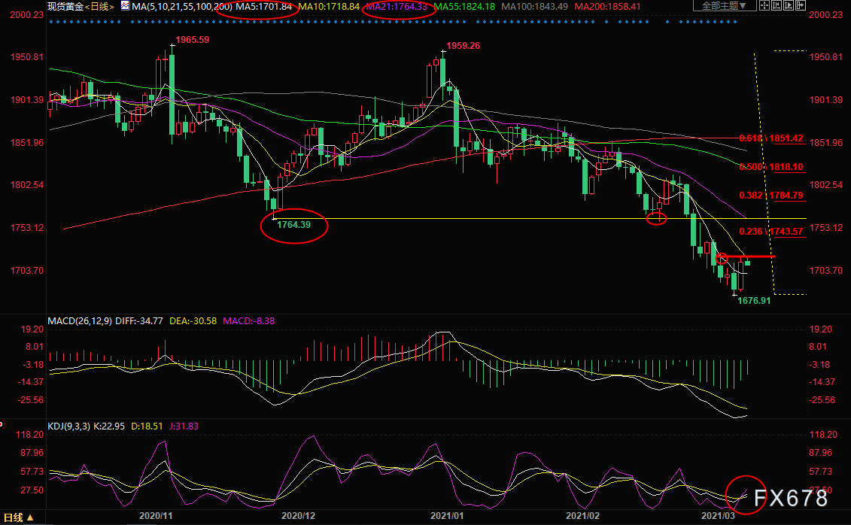Click the 0.382 Fibonacci level 1784.79
The image size is (851, 525).
pos(771,196)
